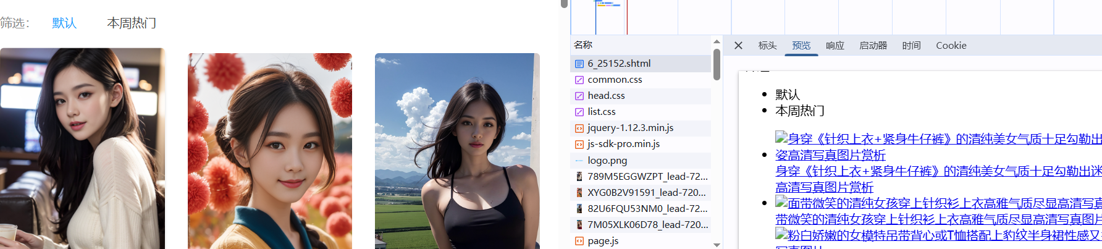Click image icon beside logo.png
This screenshot has width=1102, height=249.
click(579, 161)
